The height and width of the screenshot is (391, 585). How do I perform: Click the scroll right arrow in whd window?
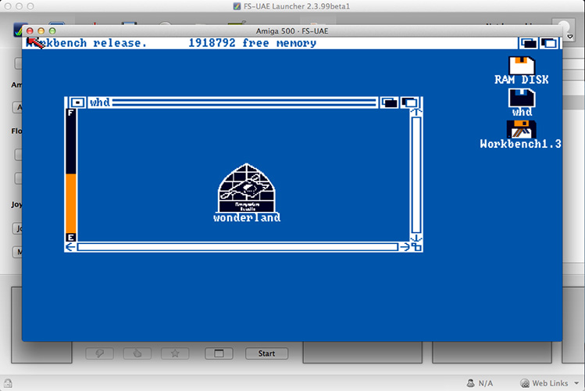(x=404, y=247)
